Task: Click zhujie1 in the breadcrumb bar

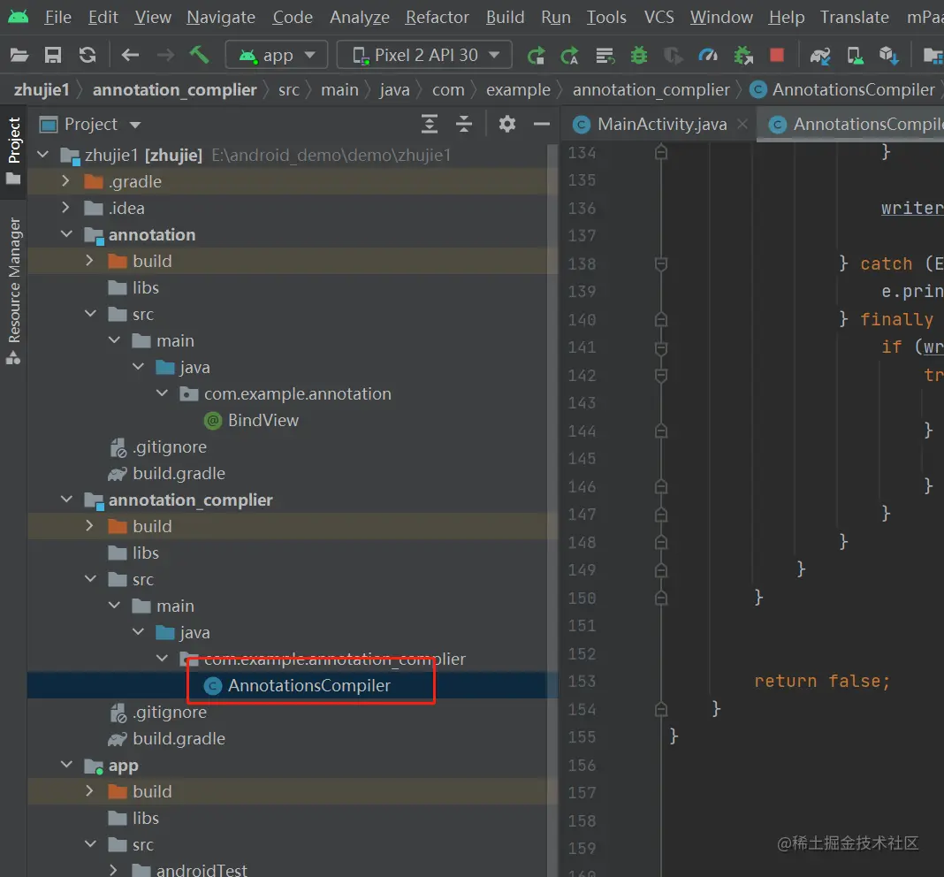Action: [x=42, y=90]
